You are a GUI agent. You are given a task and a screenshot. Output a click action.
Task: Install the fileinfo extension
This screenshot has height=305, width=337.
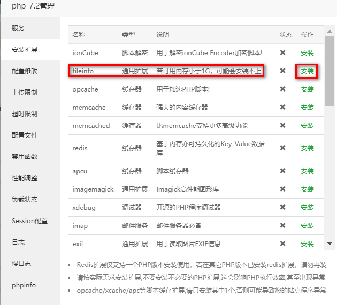[307, 71]
